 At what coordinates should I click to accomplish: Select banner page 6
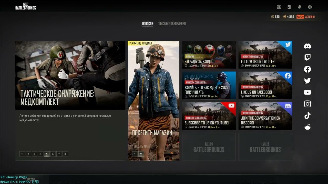53,154
